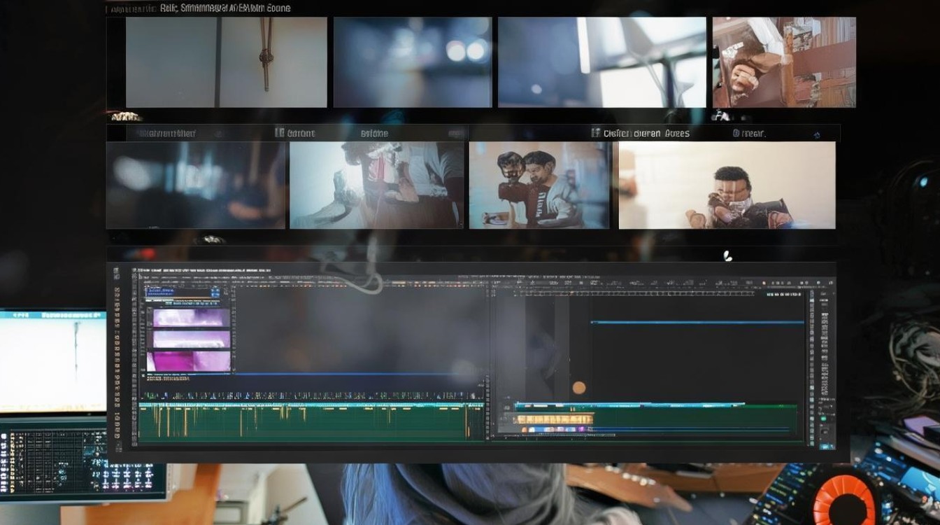Click the icon left of "curont" label
The image size is (940, 525).
pyautogui.click(x=279, y=132)
